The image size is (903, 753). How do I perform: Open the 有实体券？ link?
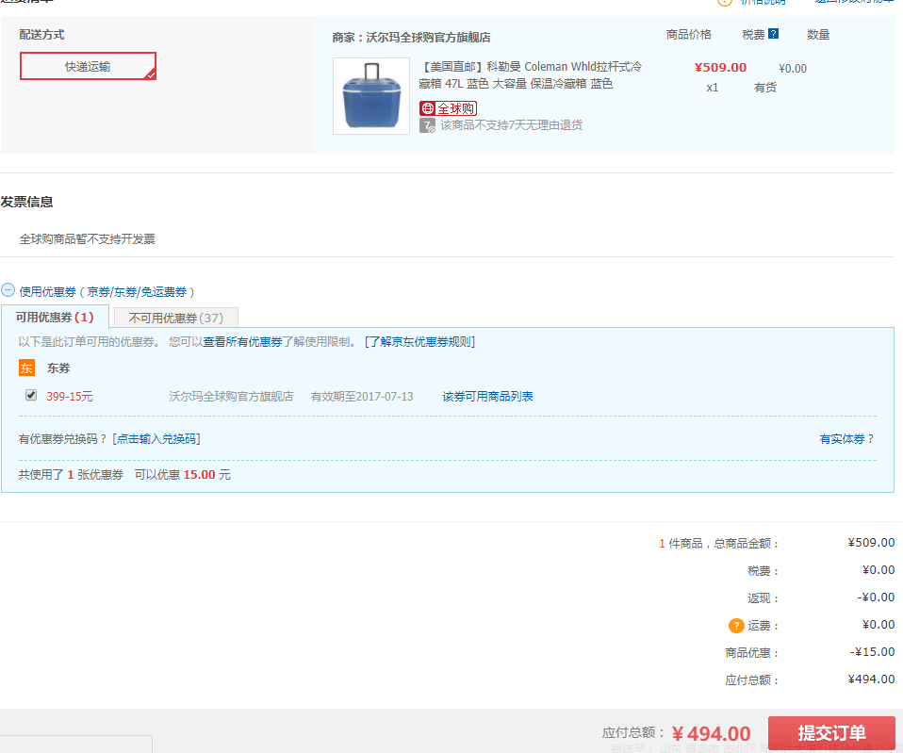coord(846,439)
